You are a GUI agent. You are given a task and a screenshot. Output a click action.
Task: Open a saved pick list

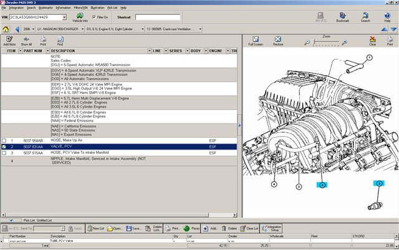[x=114, y=228]
